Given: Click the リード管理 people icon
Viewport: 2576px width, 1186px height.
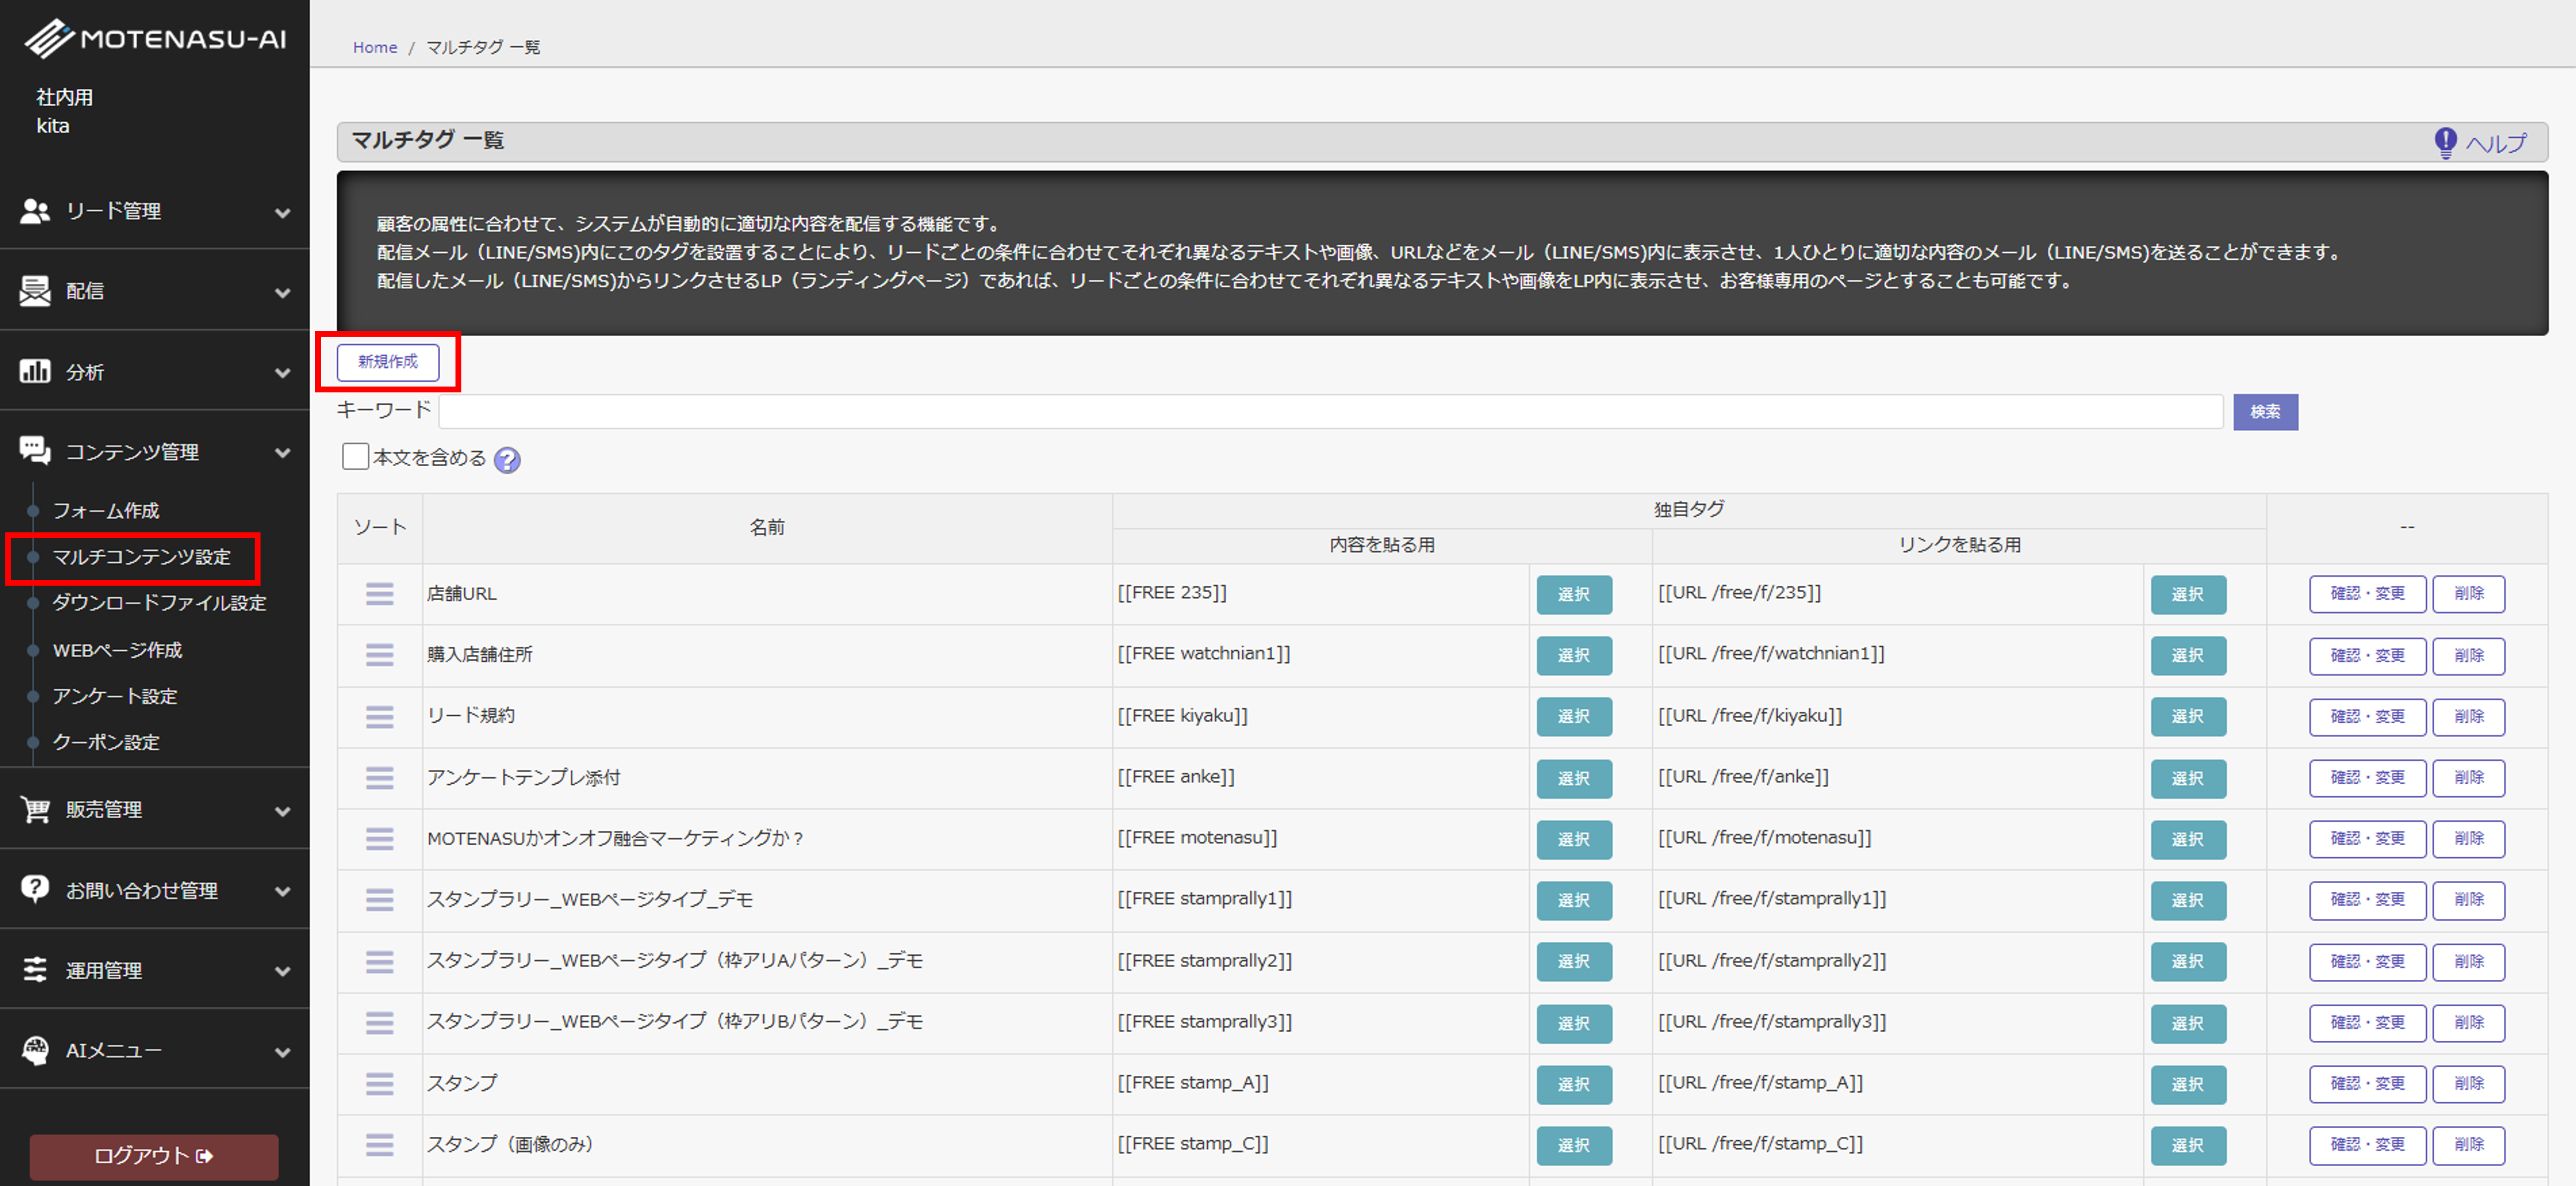Looking at the screenshot, I should [x=35, y=211].
